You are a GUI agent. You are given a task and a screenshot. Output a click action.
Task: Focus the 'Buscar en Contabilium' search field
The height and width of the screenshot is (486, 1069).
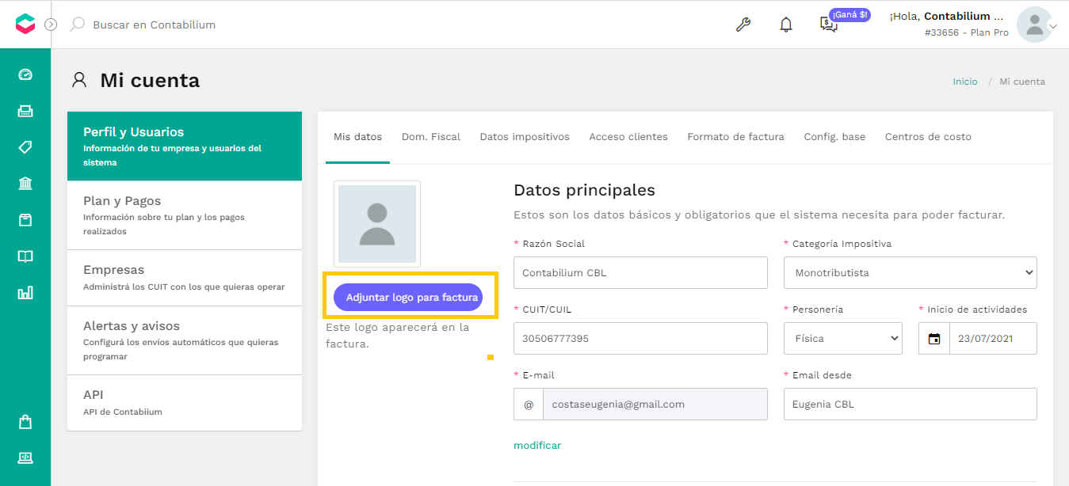(154, 25)
